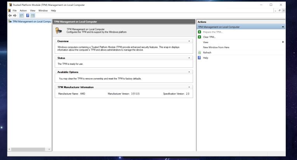
Task: Open the File menu
Action: 15,10
